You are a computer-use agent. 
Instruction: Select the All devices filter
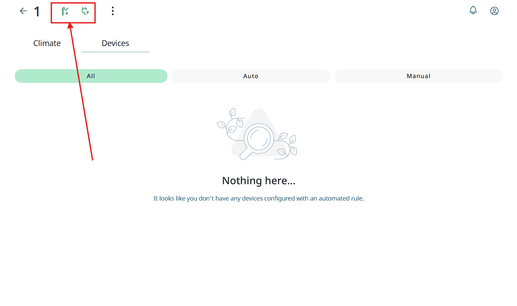pyautogui.click(x=91, y=76)
